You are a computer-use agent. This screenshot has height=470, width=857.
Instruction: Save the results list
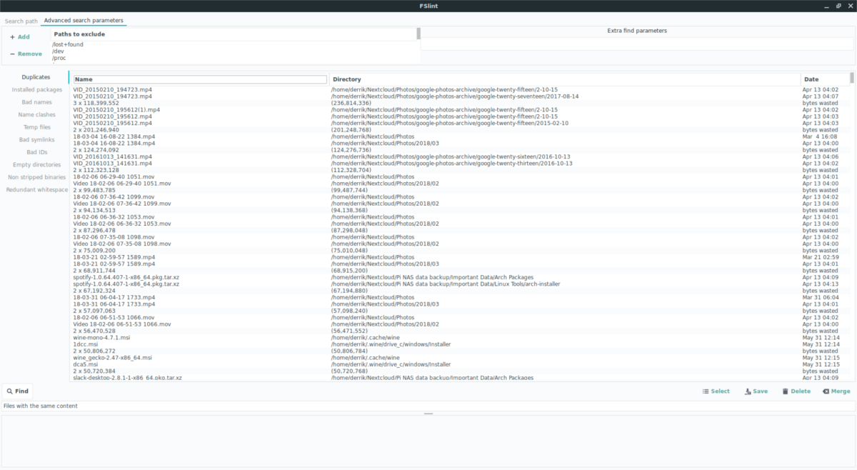(x=756, y=391)
